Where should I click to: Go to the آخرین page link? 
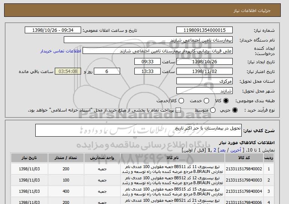point(236,150)
